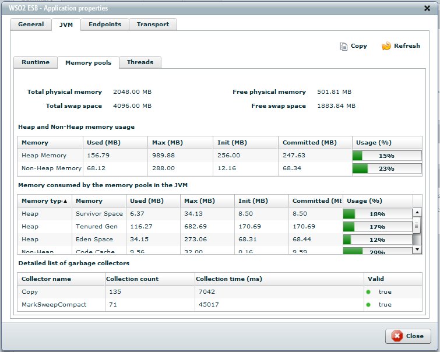The image size is (440, 352).
Task: Click the Memory type sort arrow
Action: tap(65, 201)
